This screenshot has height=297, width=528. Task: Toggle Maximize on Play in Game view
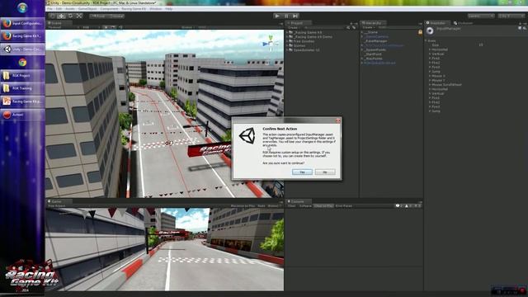pyautogui.click(x=243, y=205)
